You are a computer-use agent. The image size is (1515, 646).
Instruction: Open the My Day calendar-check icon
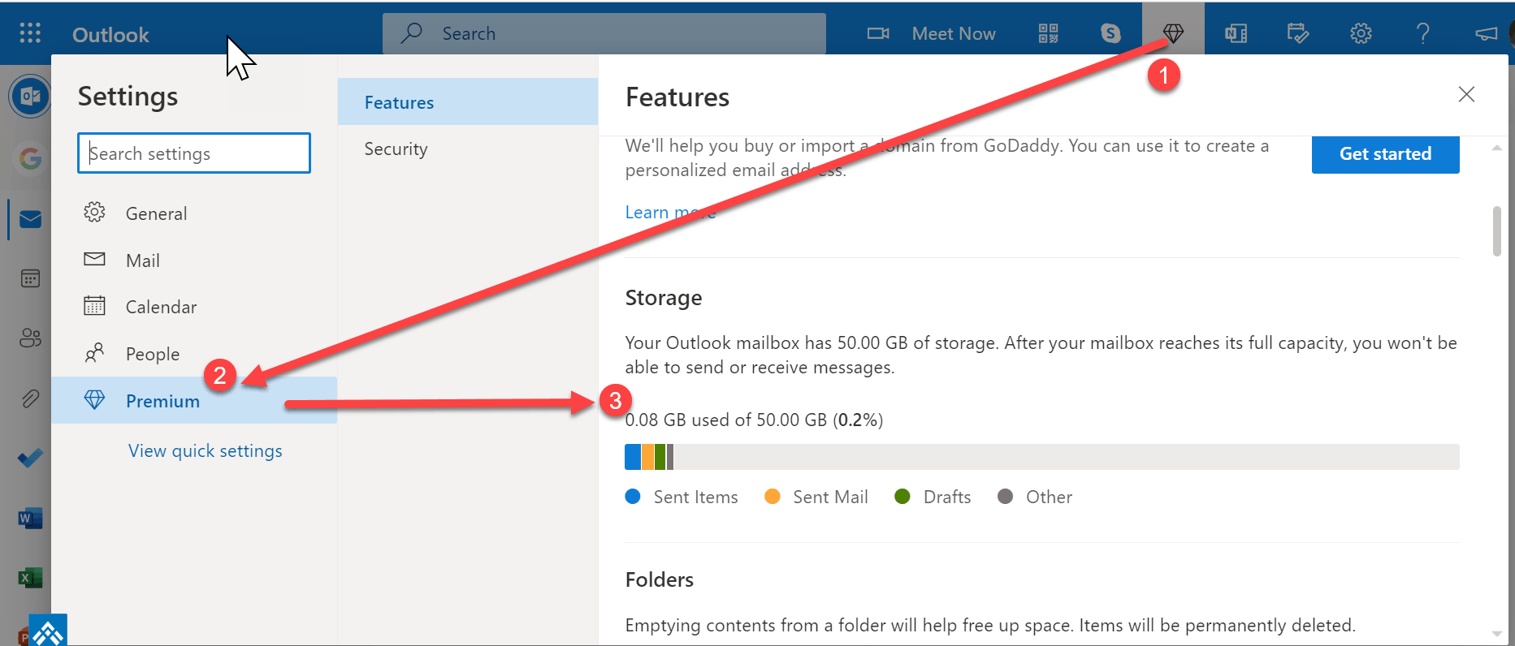1298,33
